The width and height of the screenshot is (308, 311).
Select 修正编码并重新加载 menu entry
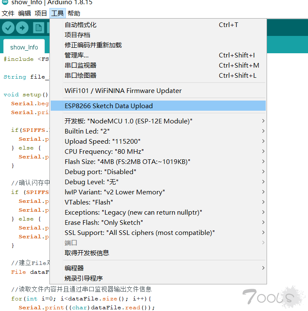(x=158, y=45)
